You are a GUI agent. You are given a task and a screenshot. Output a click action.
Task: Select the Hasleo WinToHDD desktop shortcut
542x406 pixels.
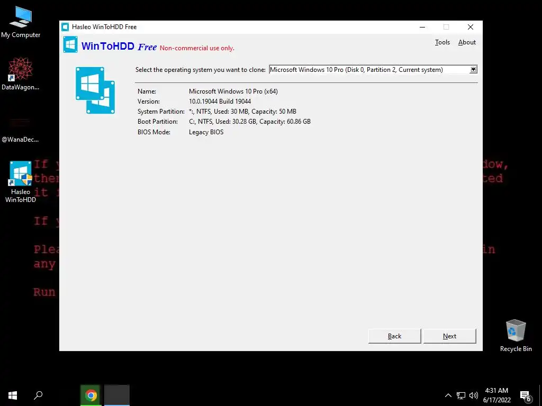click(x=21, y=182)
